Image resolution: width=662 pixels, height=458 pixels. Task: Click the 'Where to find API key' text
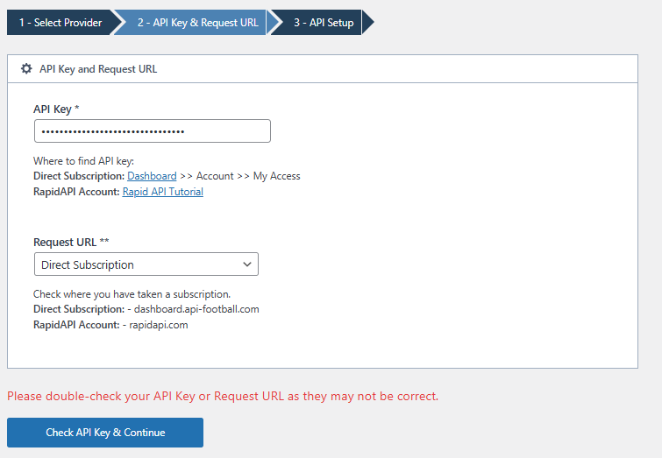(x=83, y=161)
